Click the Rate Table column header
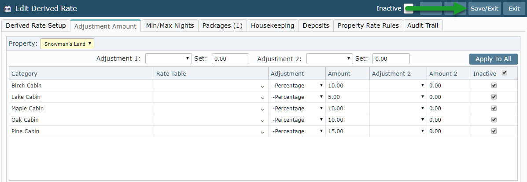 point(211,73)
